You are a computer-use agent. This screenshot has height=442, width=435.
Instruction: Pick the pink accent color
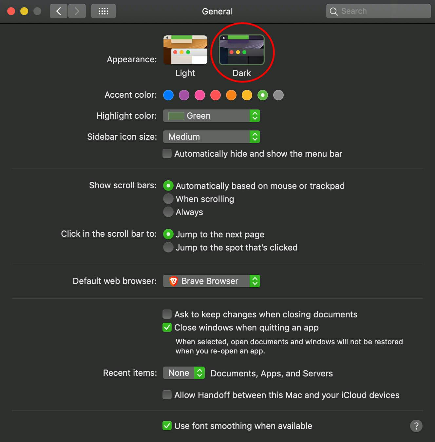click(200, 95)
